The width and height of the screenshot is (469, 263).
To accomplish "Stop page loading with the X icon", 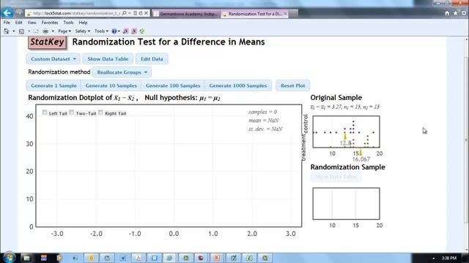I will pyautogui.click(x=146, y=13).
